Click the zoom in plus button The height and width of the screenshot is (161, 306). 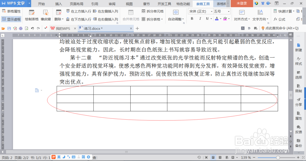(x=298, y=158)
